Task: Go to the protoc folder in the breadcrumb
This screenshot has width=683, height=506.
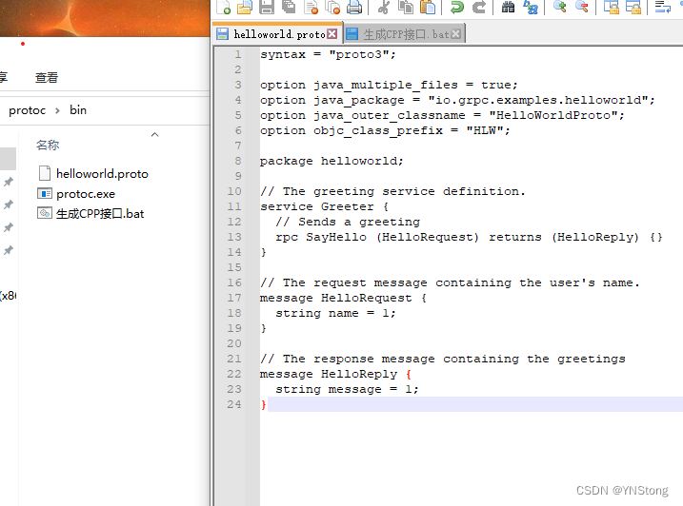Action: 27,110
